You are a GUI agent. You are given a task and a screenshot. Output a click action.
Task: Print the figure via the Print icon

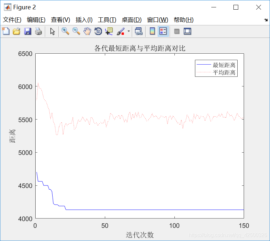click(39, 31)
